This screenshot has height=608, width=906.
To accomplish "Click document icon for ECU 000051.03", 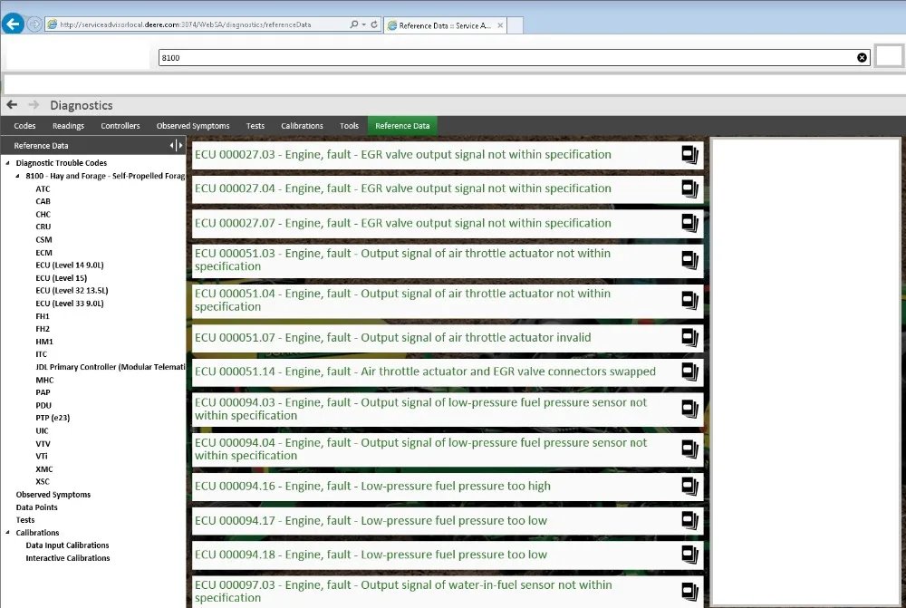I will tap(689, 260).
